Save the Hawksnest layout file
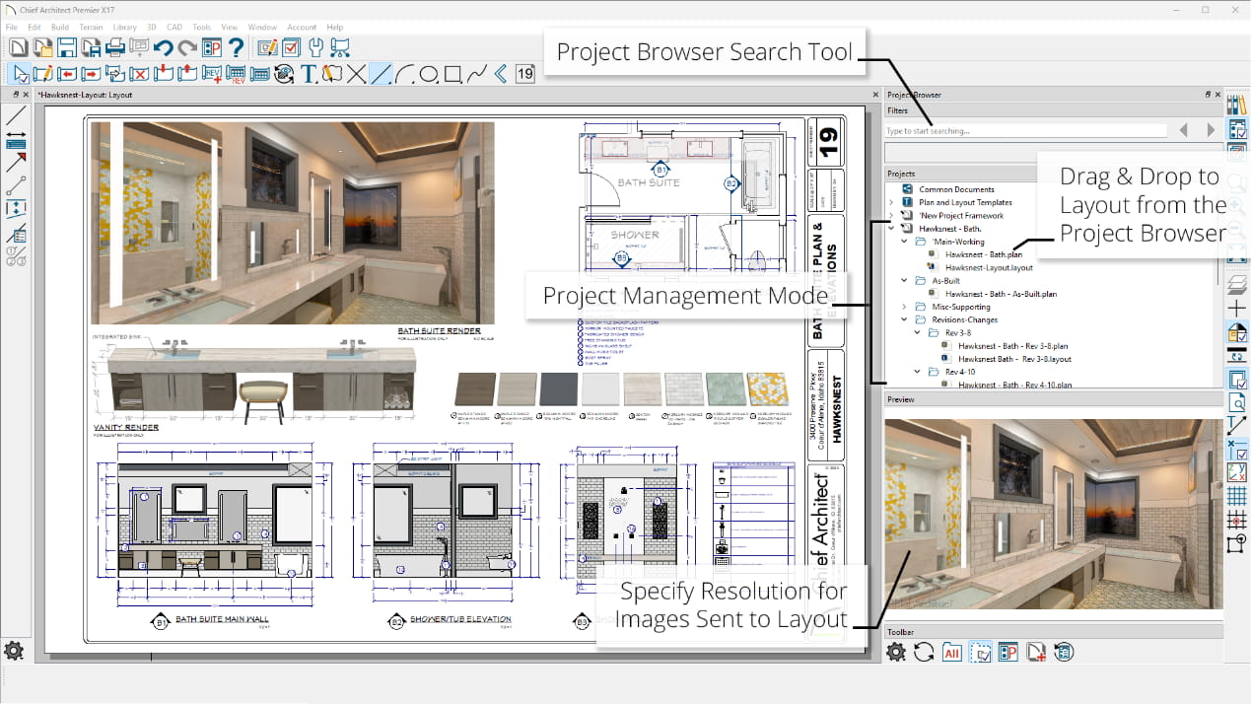This screenshot has width=1251, height=704. [67, 46]
